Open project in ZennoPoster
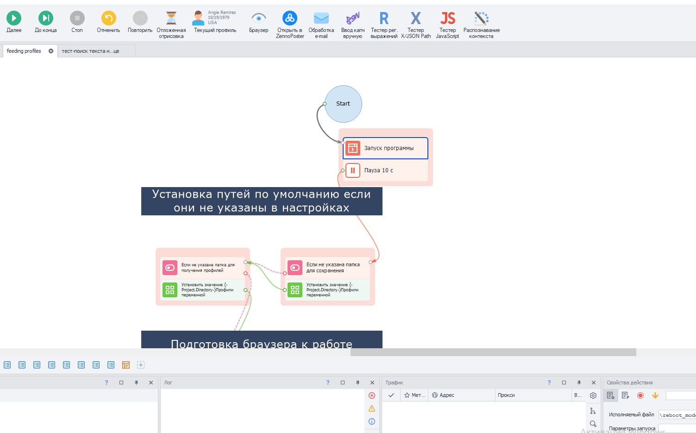696x433 pixels. click(x=290, y=18)
